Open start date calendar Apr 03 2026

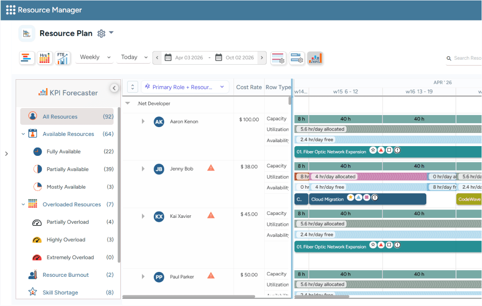point(168,58)
